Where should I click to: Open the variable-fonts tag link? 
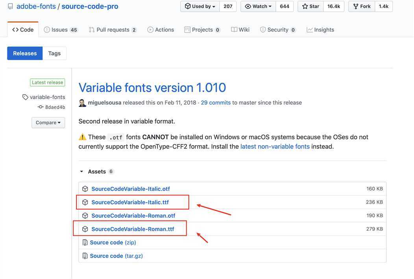47,97
